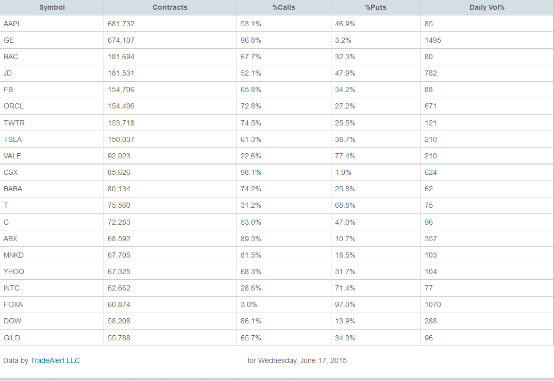Click the TWTR symbol cell

(x=14, y=123)
